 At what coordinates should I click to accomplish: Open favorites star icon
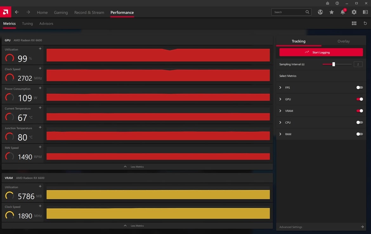coord(331,12)
